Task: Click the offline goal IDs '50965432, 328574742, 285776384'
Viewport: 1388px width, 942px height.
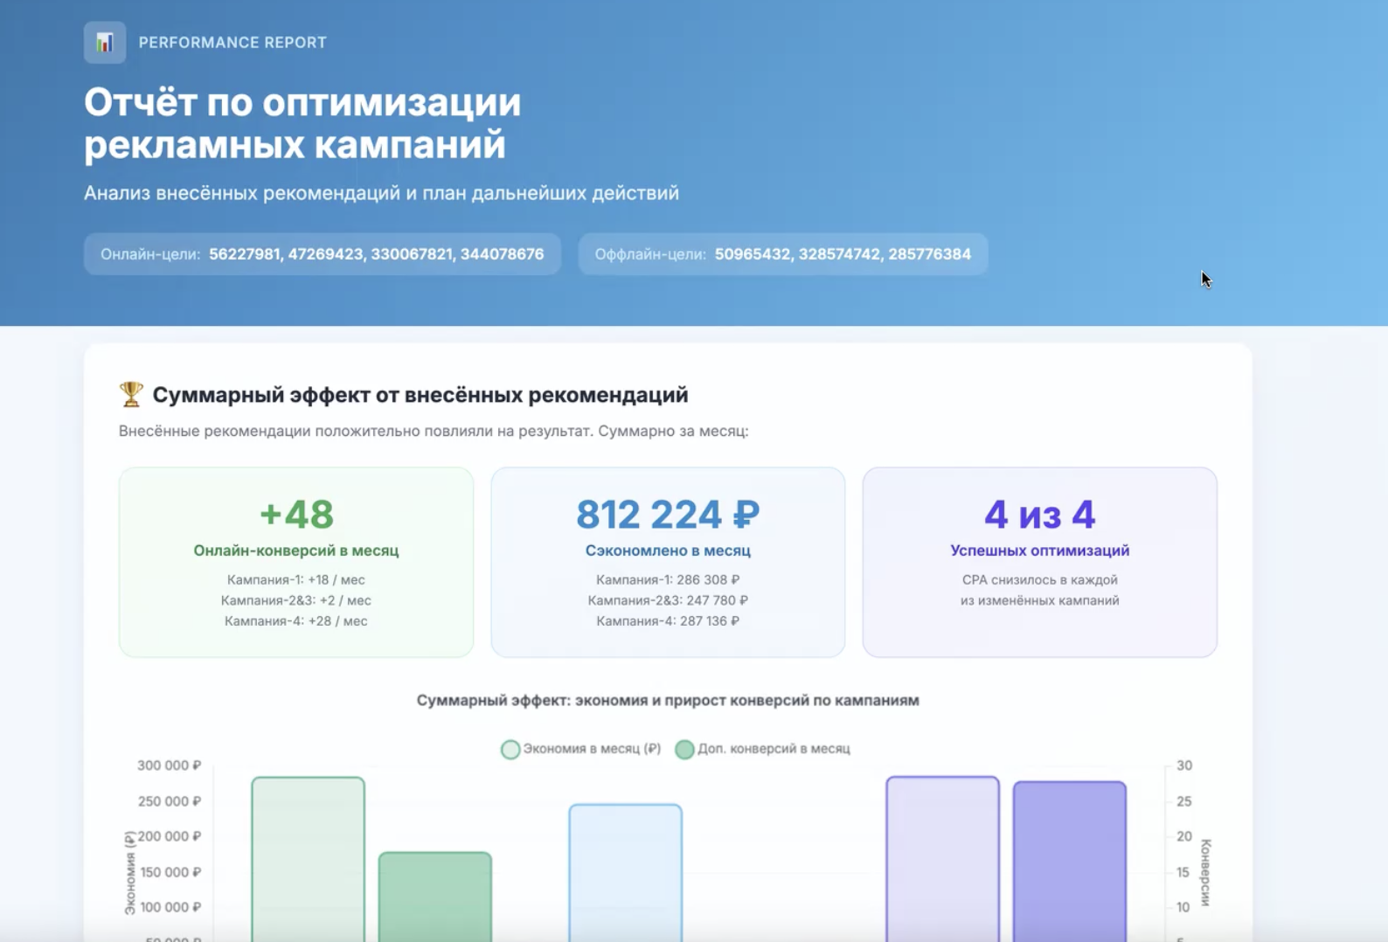Action: coord(843,254)
